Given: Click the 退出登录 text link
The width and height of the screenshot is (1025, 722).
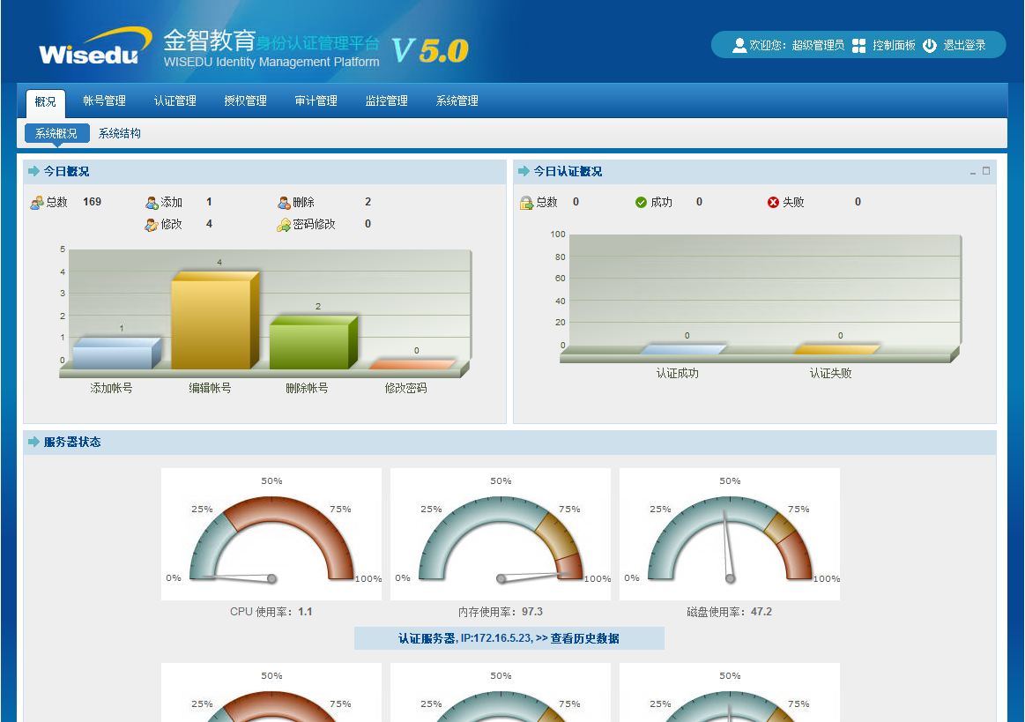Looking at the screenshot, I should pos(964,46).
